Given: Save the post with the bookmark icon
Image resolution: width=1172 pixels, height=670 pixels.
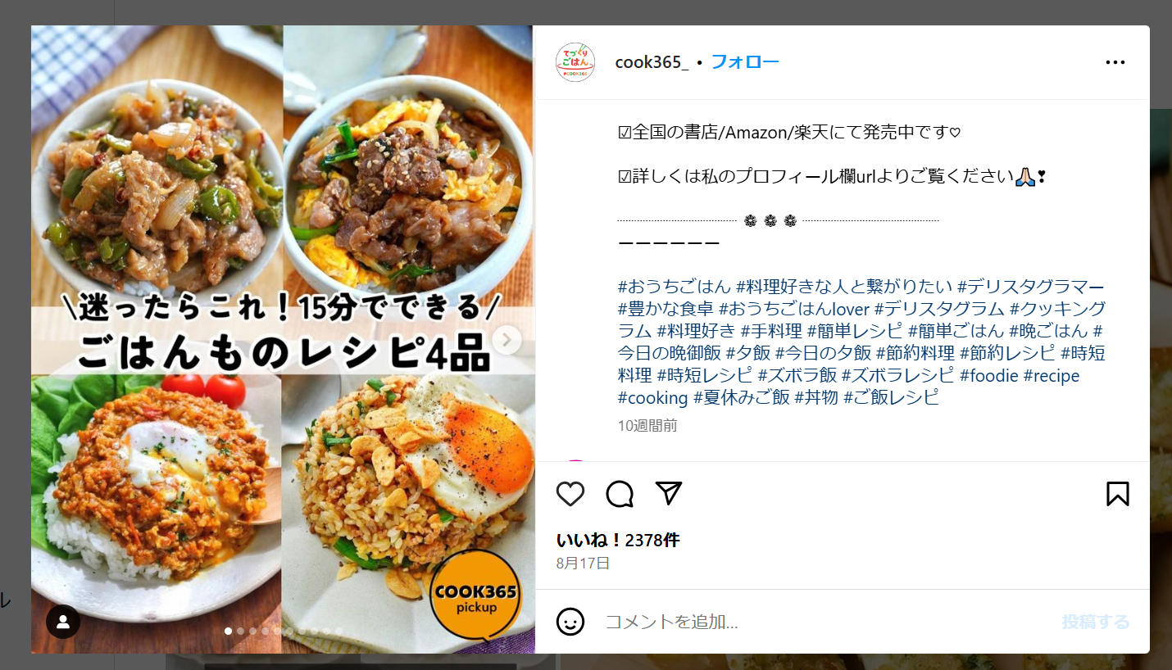Looking at the screenshot, I should tap(1118, 494).
